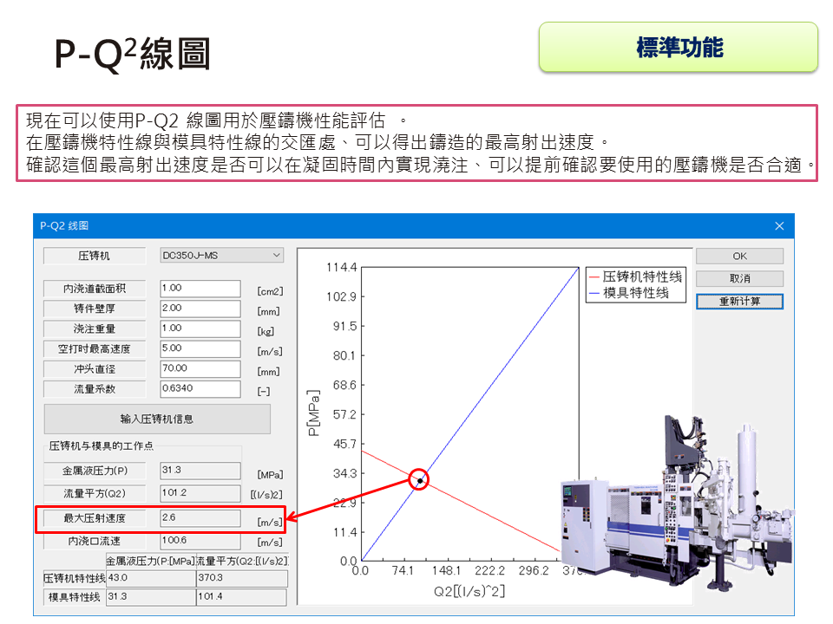Edit the 浇注重量 weight field
Screen dimensions: 833x624
[200, 328]
